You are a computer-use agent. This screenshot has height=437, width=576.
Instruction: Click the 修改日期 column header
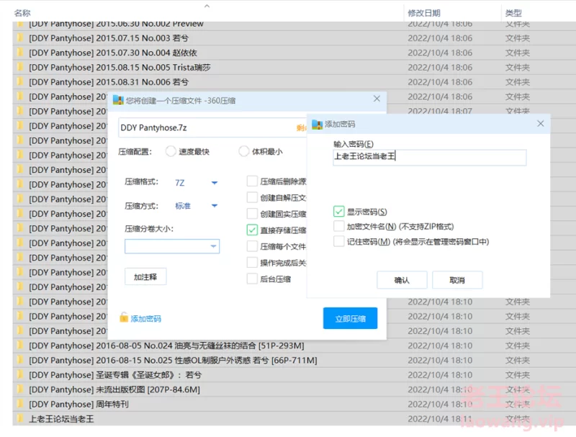click(424, 13)
